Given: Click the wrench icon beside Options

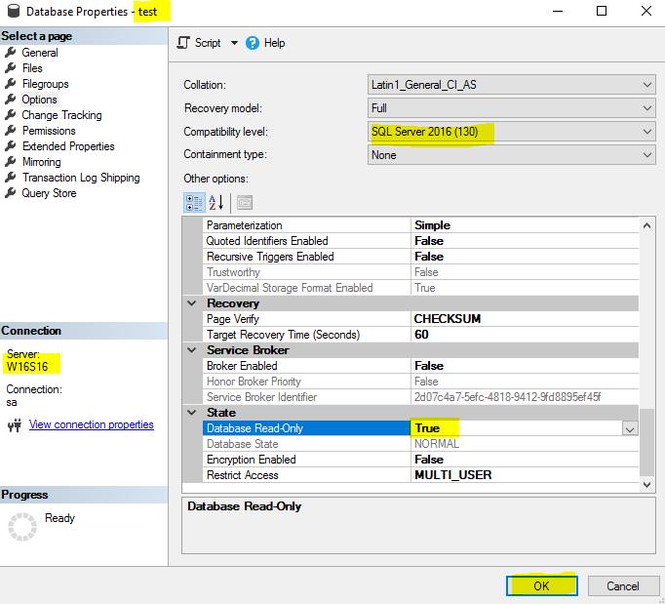Looking at the screenshot, I should coord(11,100).
